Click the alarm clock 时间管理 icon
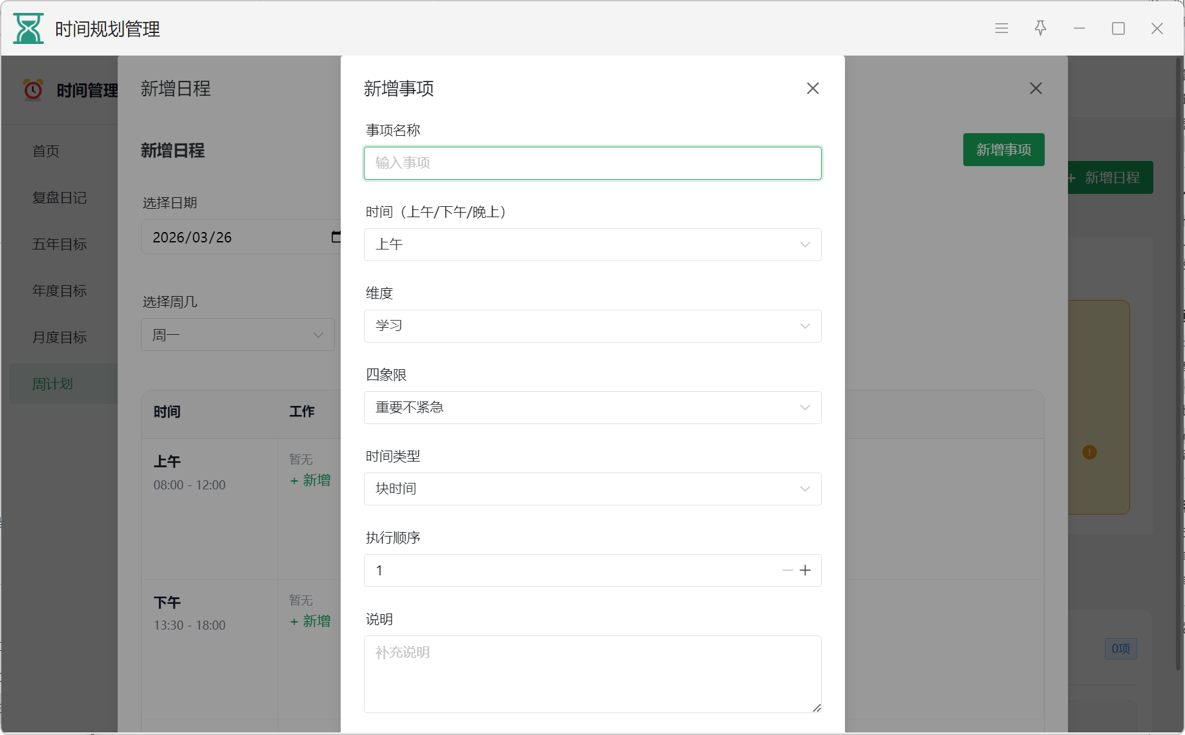 coord(33,90)
